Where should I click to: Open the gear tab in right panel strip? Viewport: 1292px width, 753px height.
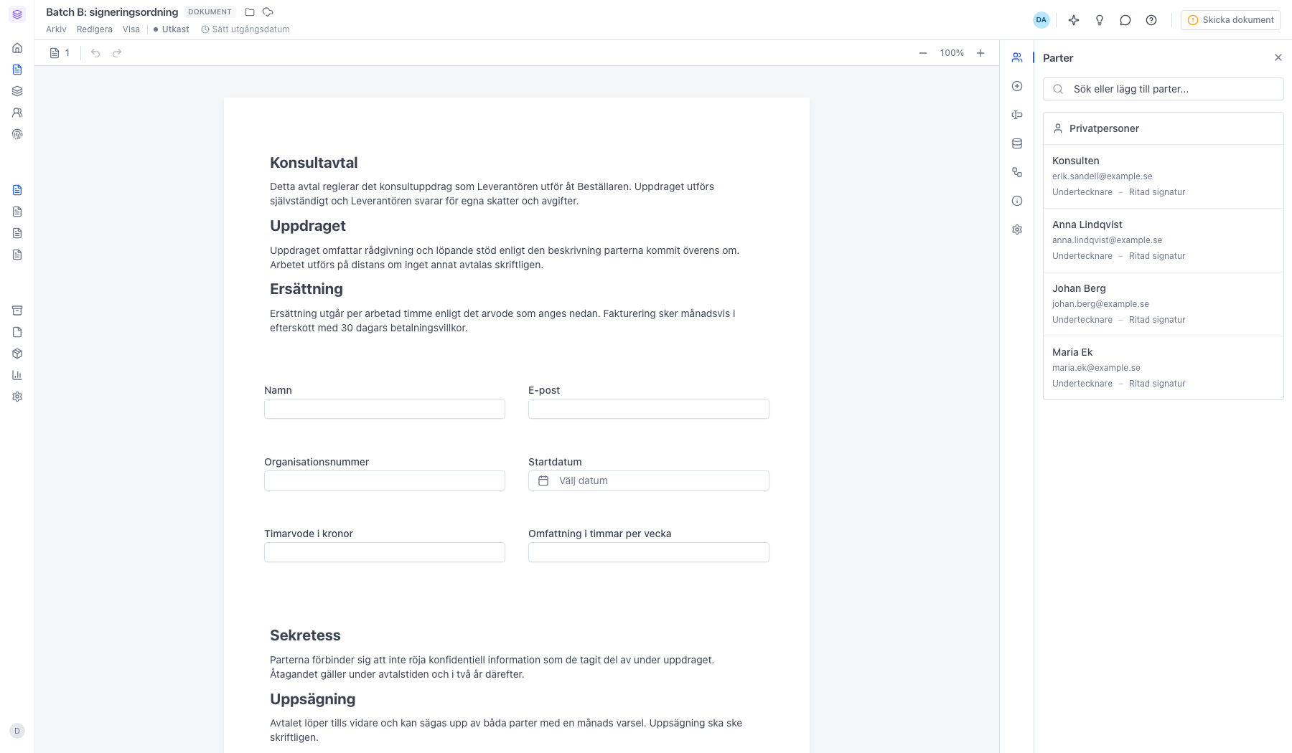pyautogui.click(x=1017, y=229)
